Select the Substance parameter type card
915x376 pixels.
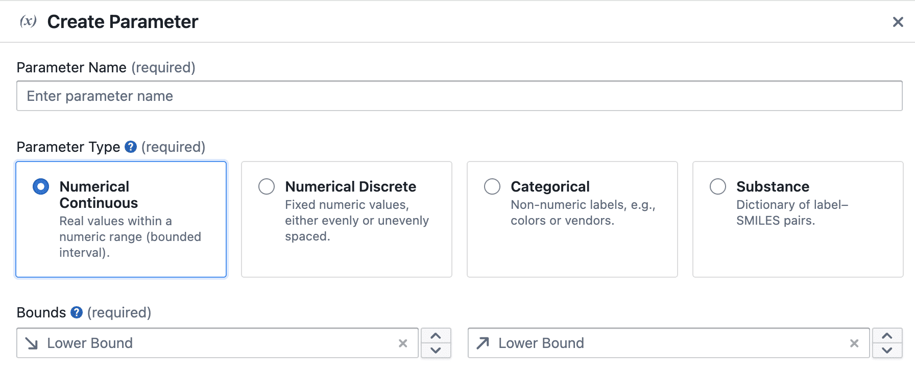(798, 219)
